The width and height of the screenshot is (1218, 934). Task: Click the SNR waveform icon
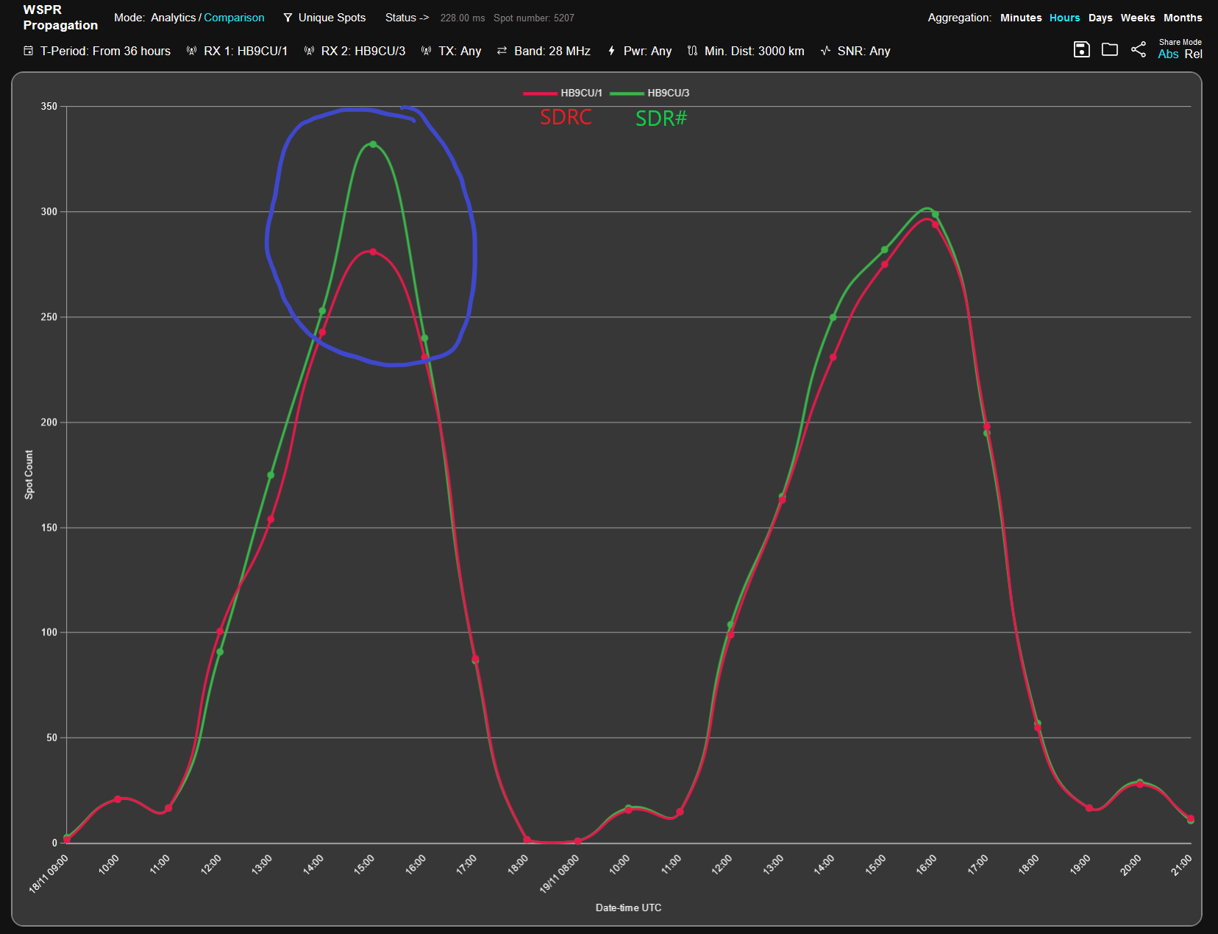825,51
